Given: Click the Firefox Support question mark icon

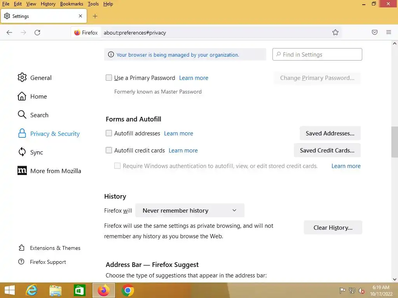Looking at the screenshot, I should 21,262.
